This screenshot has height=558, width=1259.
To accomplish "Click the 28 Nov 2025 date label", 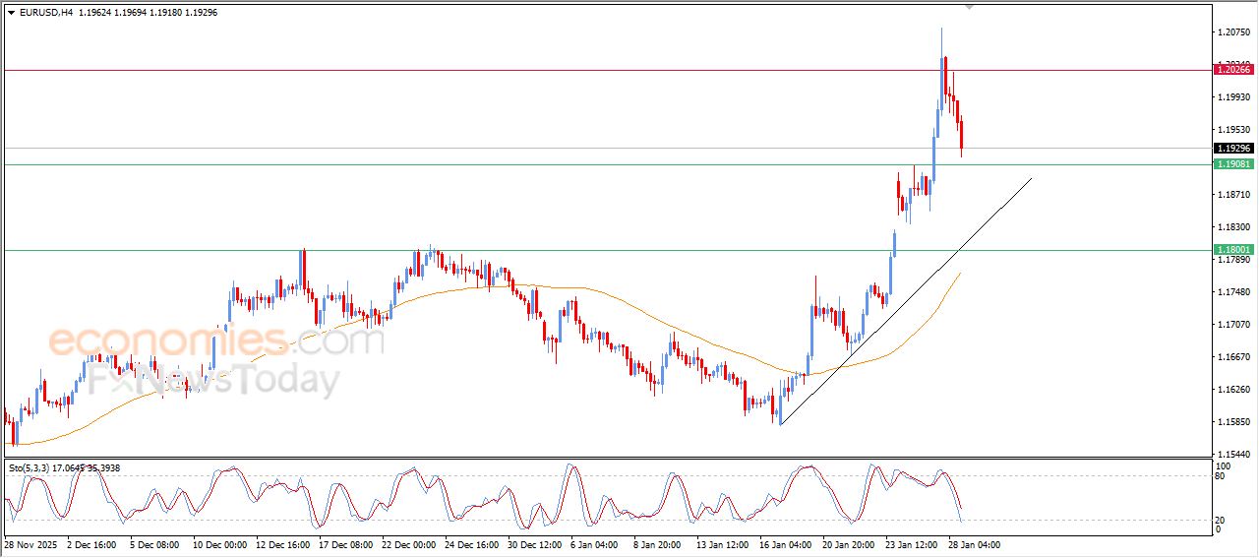I will (31, 544).
